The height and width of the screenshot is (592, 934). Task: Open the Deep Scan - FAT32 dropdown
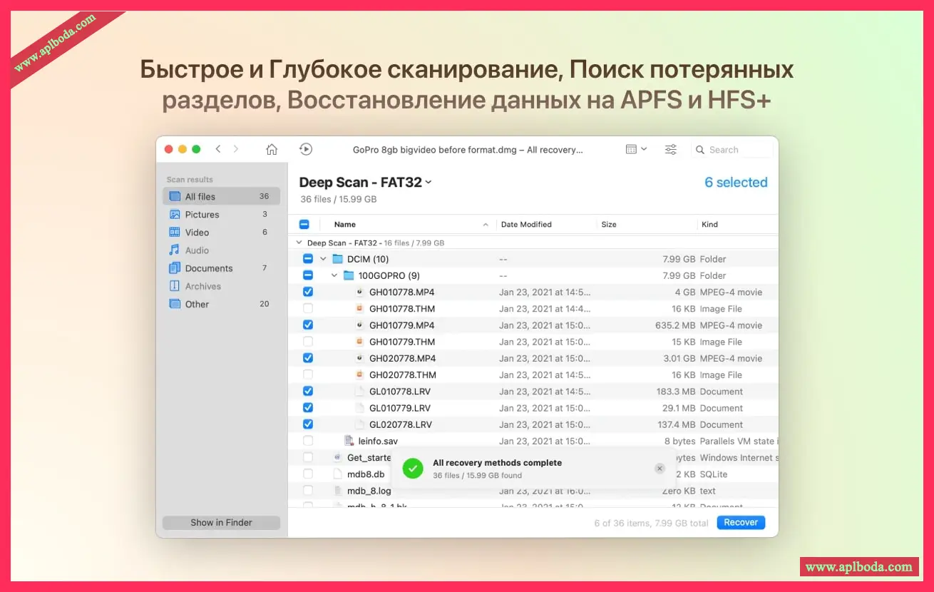427,183
